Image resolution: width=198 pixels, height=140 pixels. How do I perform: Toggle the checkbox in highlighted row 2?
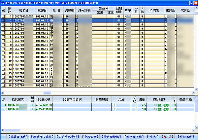[x=3, y=20]
